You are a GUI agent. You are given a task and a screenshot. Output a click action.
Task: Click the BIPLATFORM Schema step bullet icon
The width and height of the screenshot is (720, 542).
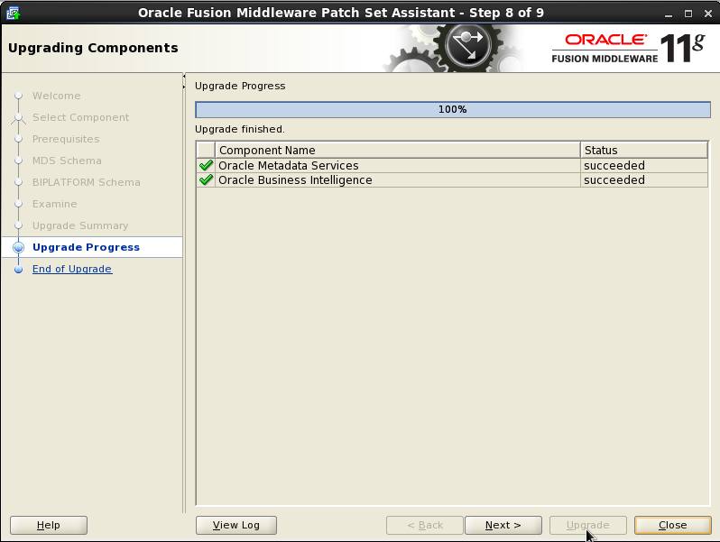click(x=18, y=182)
